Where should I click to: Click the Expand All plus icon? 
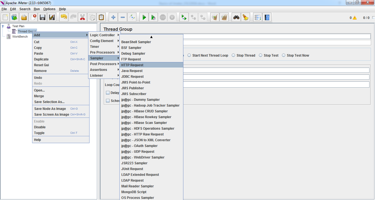click(x=113, y=17)
